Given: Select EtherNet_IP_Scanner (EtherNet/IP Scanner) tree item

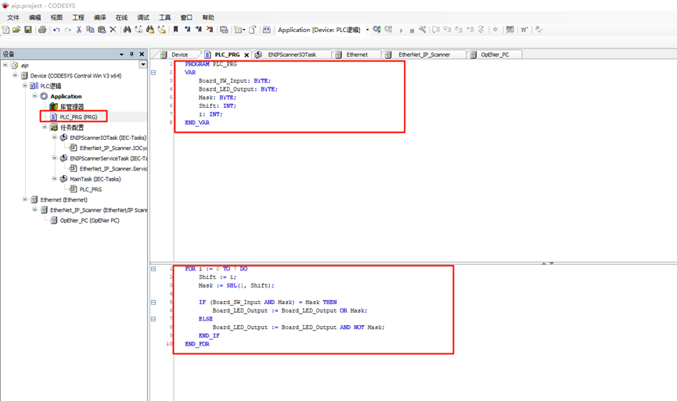Looking at the screenshot, I should (x=99, y=210).
